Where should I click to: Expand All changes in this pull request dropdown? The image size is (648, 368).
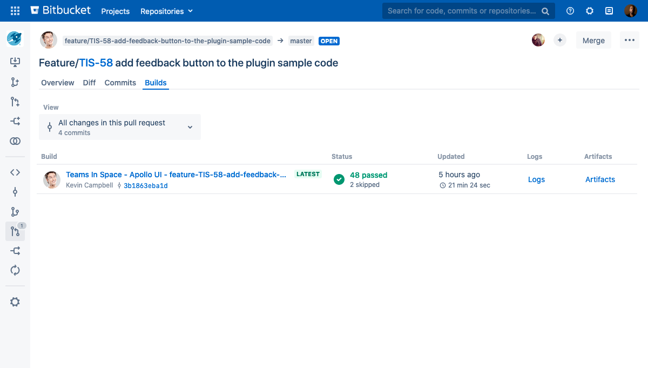click(x=120, y=127)
